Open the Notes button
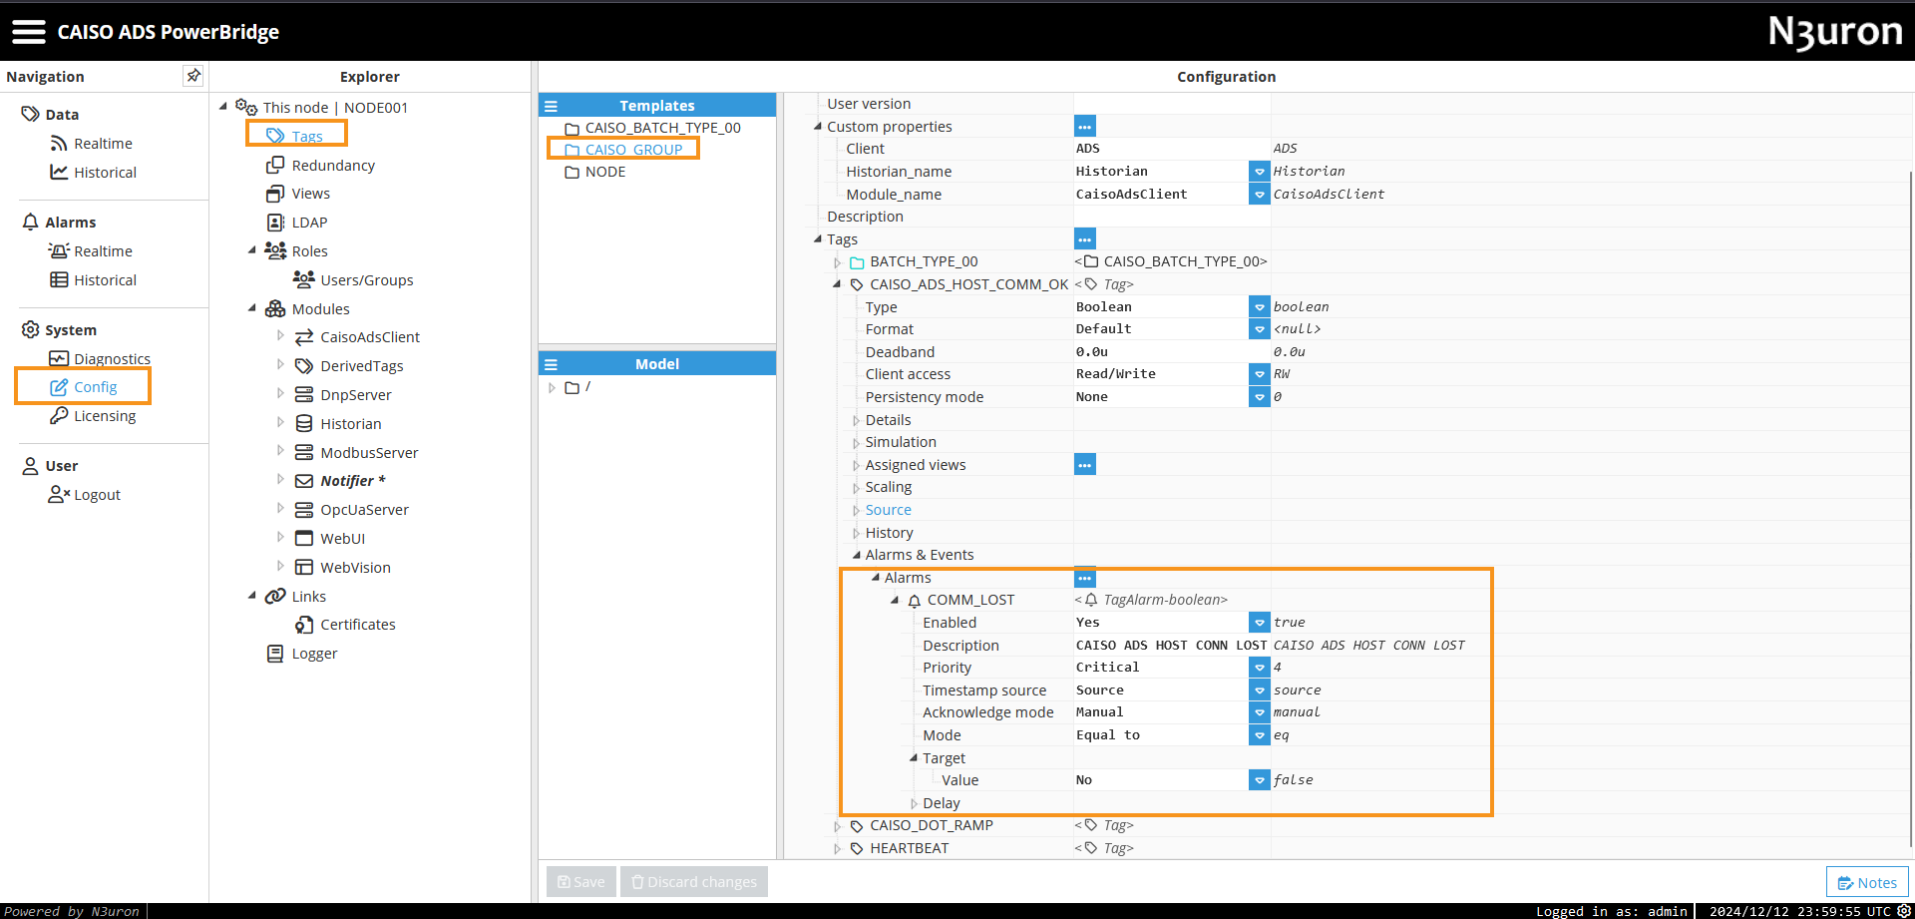Image resolution: width=1915 pixels, height=919 pixels. point(1867,883)
